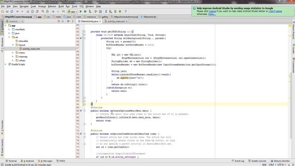
Task: Click the Copy icon in toolbar
Action: click(32, 12)
